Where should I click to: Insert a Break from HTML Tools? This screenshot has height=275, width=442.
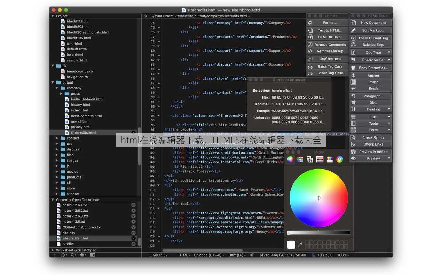pos(371,89)
